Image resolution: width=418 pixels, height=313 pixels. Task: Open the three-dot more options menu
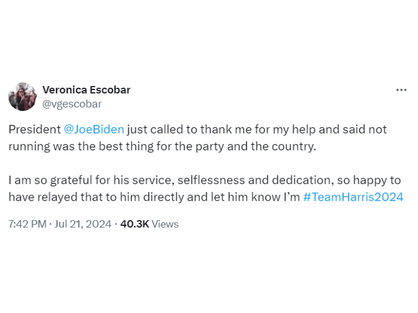pos(401,90)
